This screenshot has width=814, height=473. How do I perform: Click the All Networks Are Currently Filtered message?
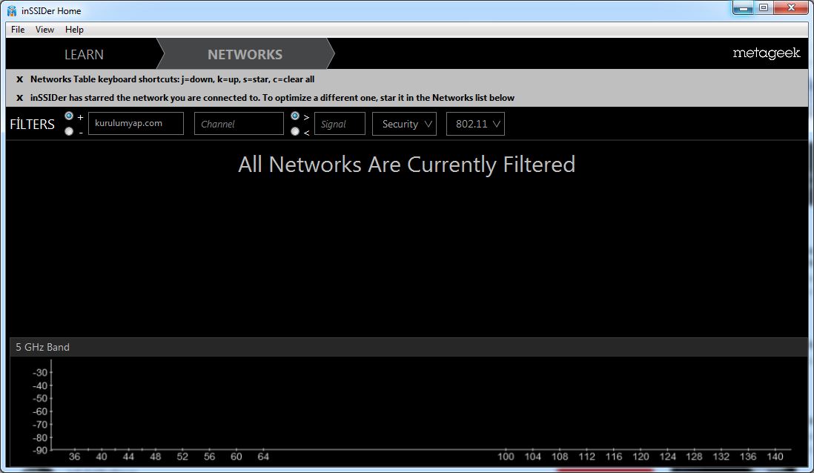(x=406, y=165)
